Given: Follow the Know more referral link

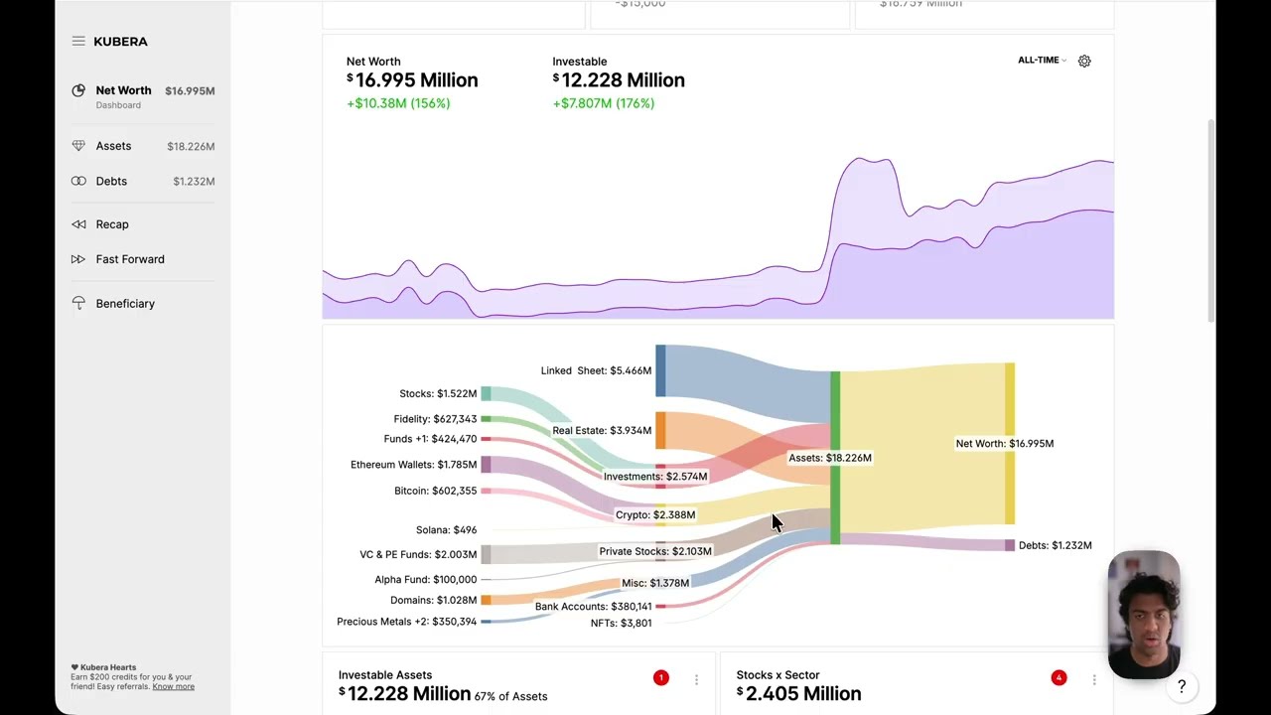Looking at the screenshot, I should (173, 686).
